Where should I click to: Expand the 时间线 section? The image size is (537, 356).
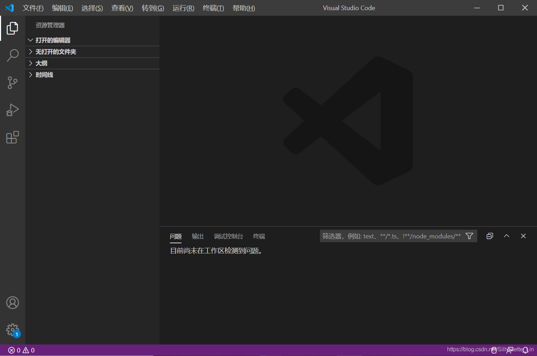point(93,75)
